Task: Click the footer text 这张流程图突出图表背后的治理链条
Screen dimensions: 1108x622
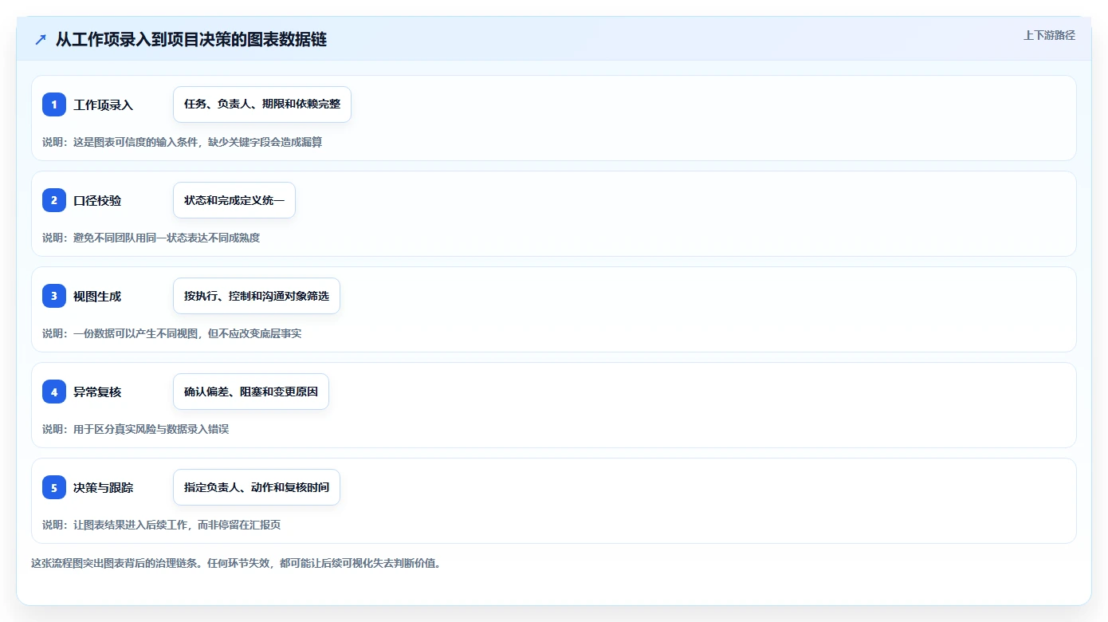Action: (x=115, y=563)
